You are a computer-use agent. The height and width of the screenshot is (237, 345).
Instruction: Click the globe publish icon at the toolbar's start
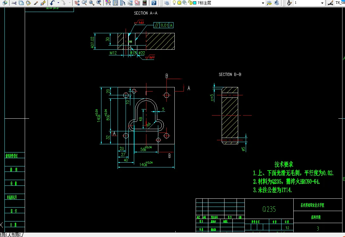pyautogui.click(x=4, y=3)
